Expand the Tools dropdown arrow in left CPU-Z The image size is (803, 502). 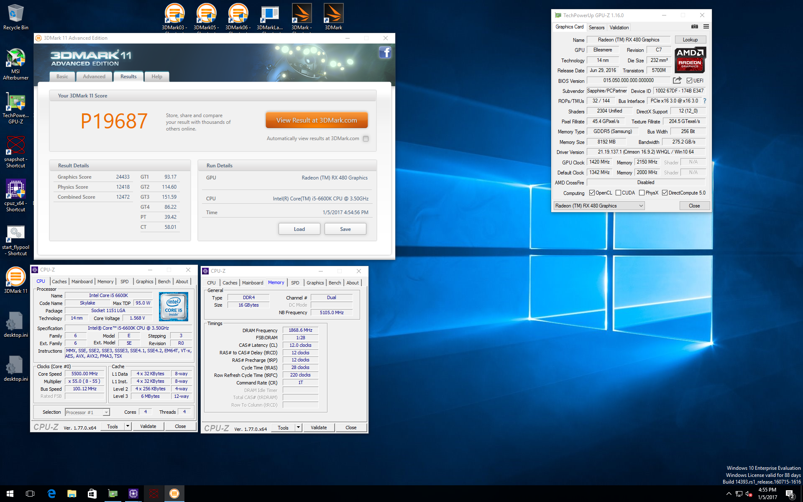128,426
